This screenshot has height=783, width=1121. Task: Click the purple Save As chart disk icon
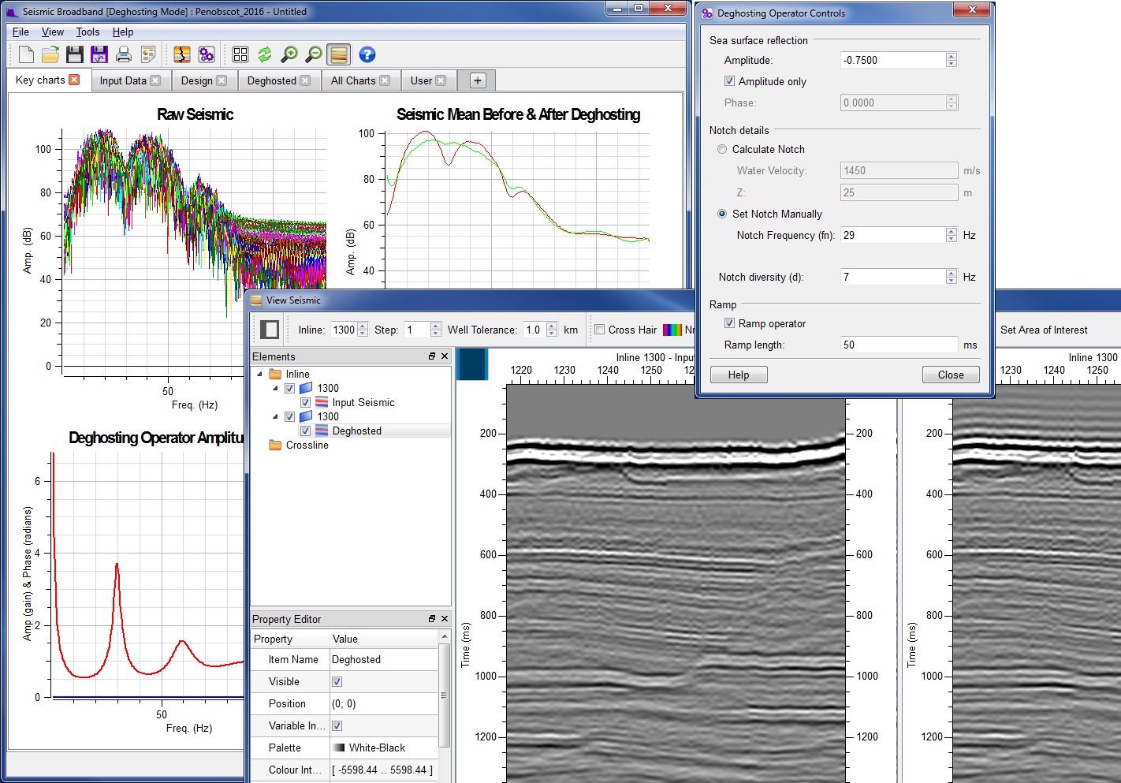(99, 54)
